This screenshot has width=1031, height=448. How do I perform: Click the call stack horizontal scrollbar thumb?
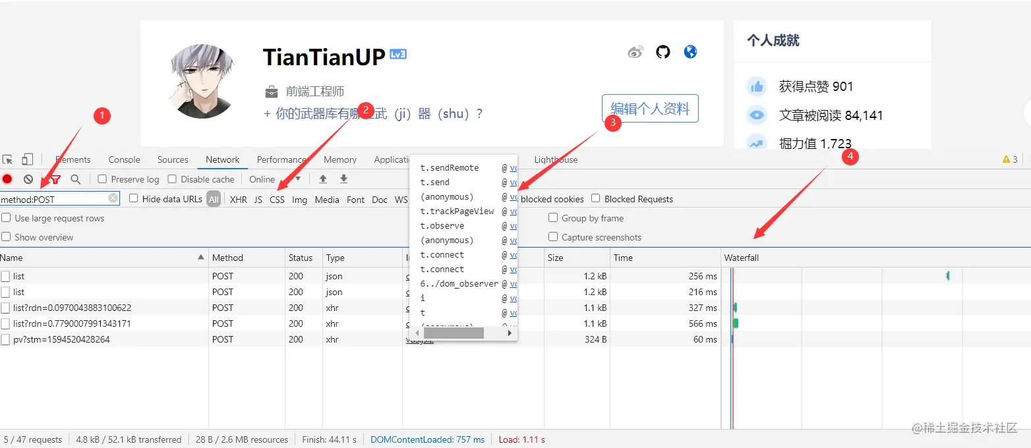[x=454, y=333]
